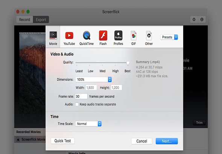This screenshot has height=154, width=222.
Task: Click the Trim button
Action: (199, 123)
